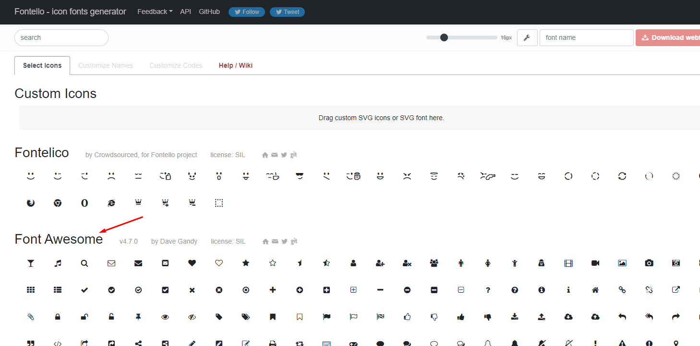Select the plain plus sign icon
700x346 pixels.
273,290
